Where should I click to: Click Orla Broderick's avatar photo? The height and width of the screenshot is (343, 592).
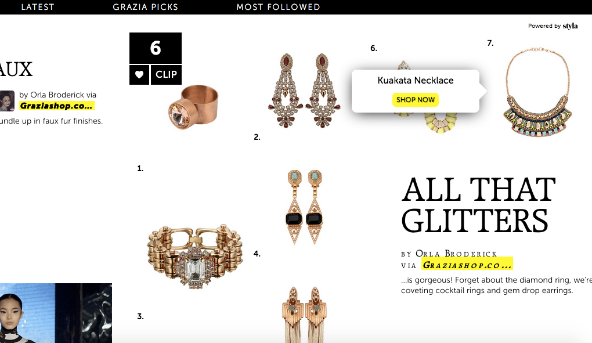7,101
